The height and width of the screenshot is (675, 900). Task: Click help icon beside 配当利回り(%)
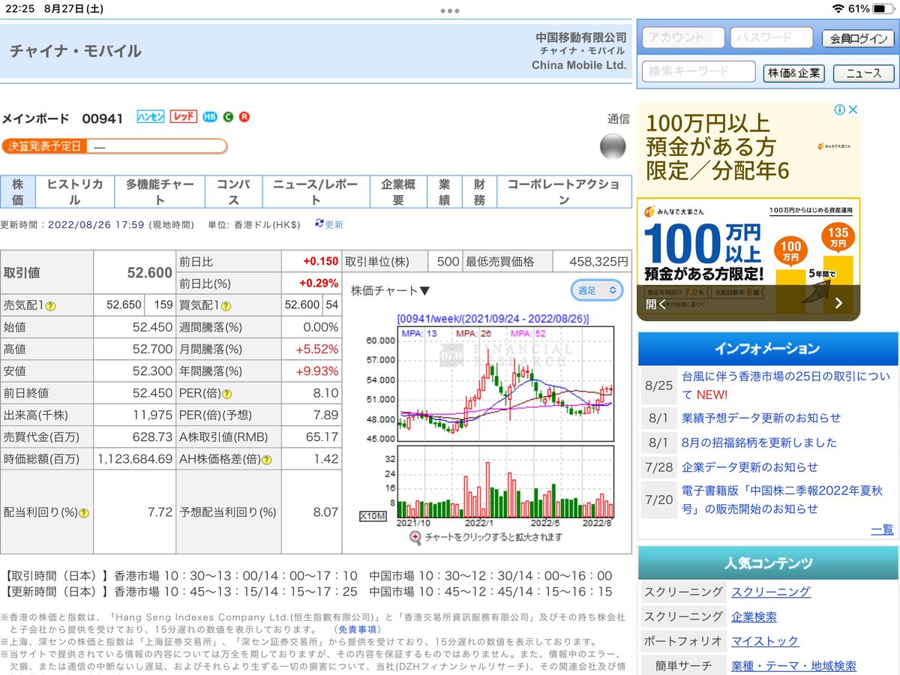pyautogui.click(x=84, y=513)
